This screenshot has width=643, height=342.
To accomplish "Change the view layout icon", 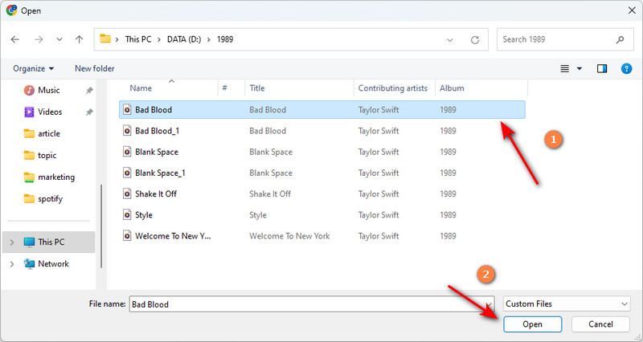I will (565, 68).
